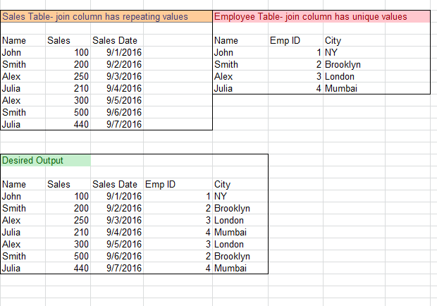Select "London" cell in the Employee table
This screenshot has width=437, height=306.
340,76
